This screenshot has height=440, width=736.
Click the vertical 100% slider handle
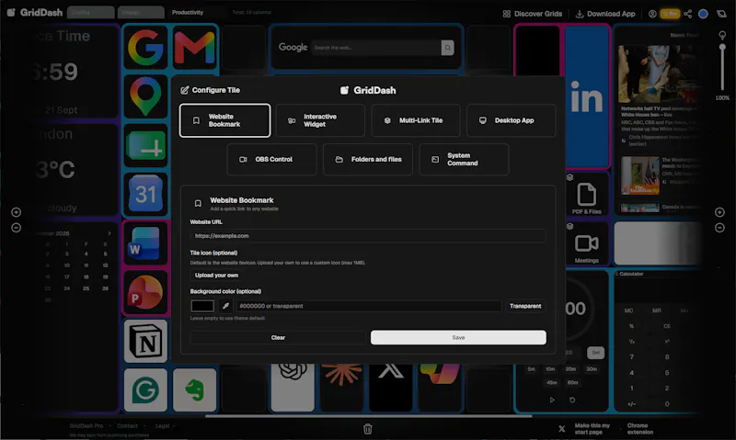722,48
